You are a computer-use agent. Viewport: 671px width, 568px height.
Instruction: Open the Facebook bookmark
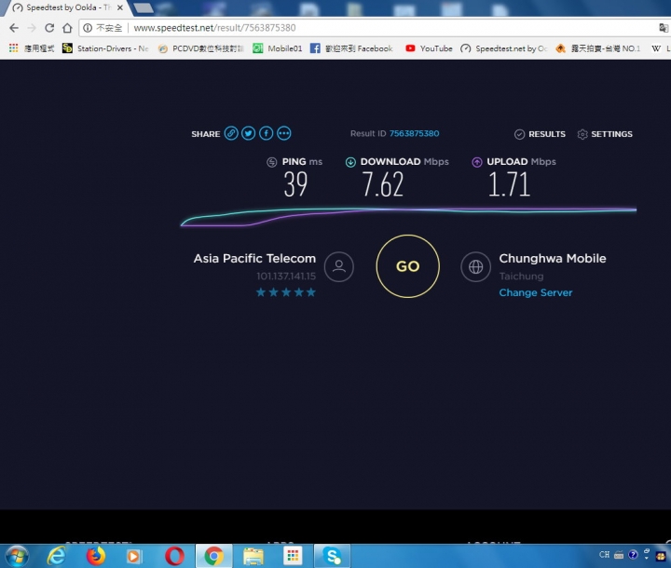(351, 48)
